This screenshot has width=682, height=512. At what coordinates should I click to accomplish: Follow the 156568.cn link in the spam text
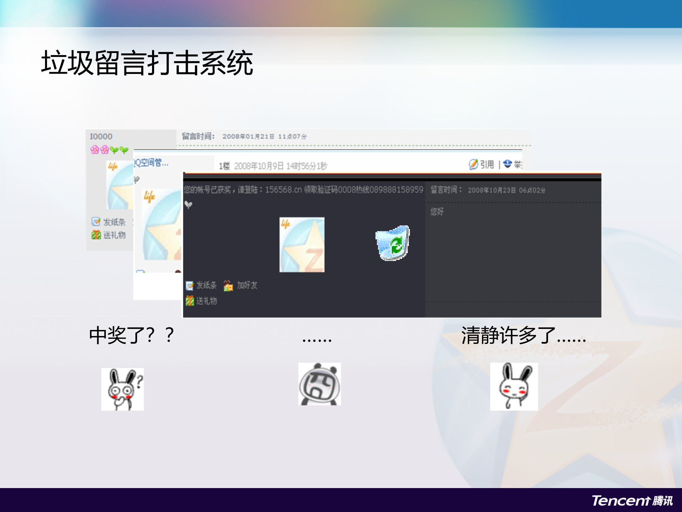tap(282, 190)
